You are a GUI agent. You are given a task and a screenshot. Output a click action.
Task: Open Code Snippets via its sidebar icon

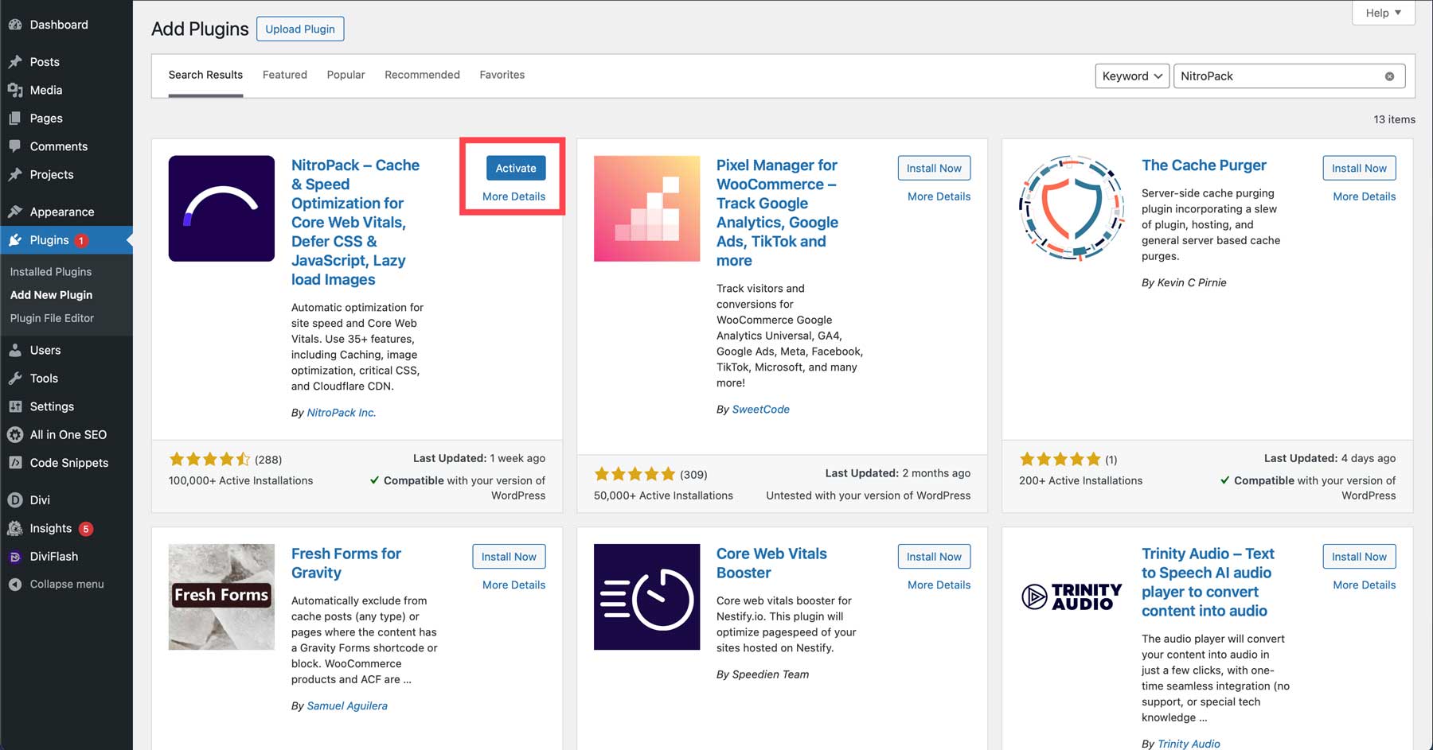click(x=16, y=463)
